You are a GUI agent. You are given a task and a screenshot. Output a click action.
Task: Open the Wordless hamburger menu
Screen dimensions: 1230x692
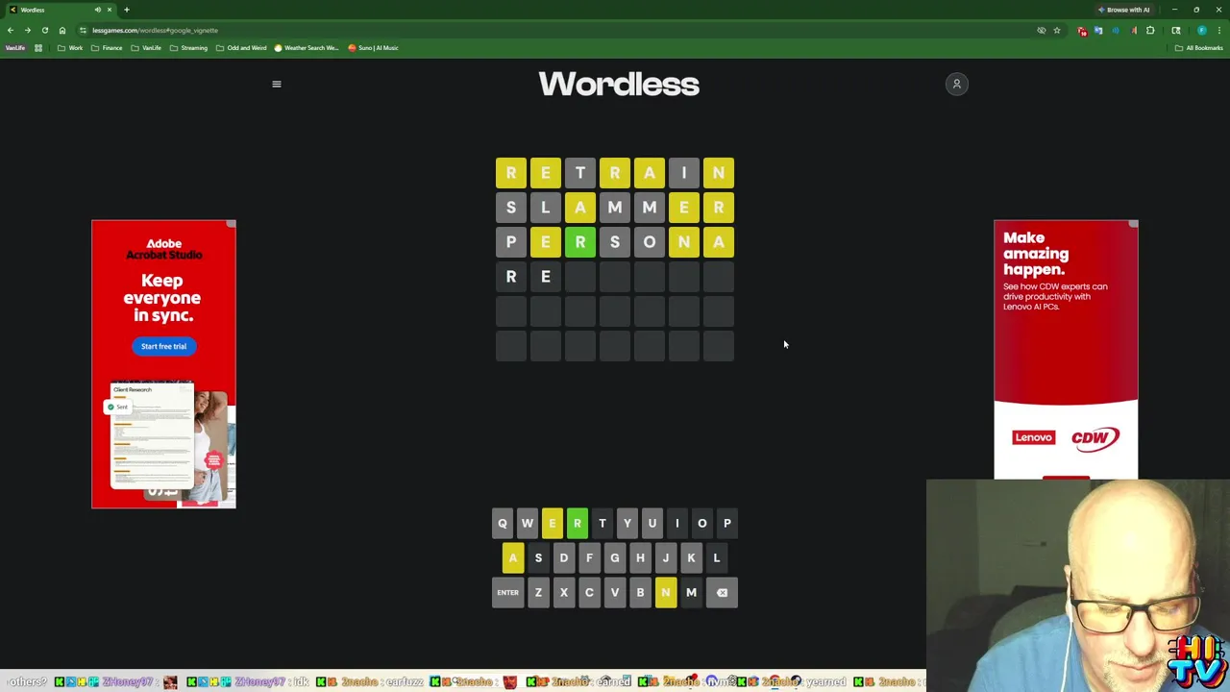277,84
